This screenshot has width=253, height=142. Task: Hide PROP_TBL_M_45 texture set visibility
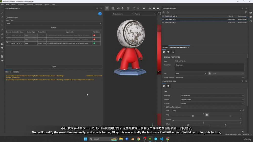coord(163,22)
